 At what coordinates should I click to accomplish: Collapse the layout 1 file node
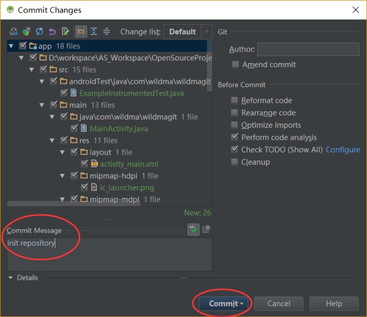(x=62, y=152)
